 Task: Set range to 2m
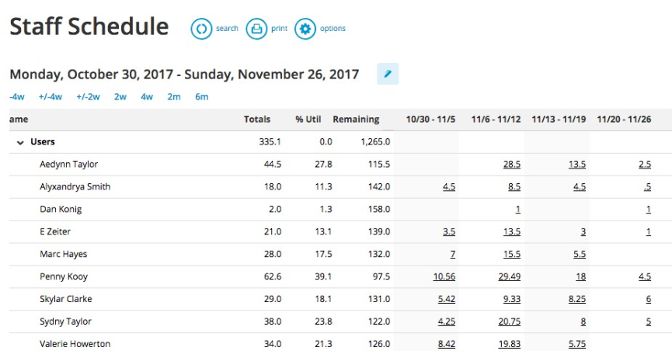click(174, 97)
